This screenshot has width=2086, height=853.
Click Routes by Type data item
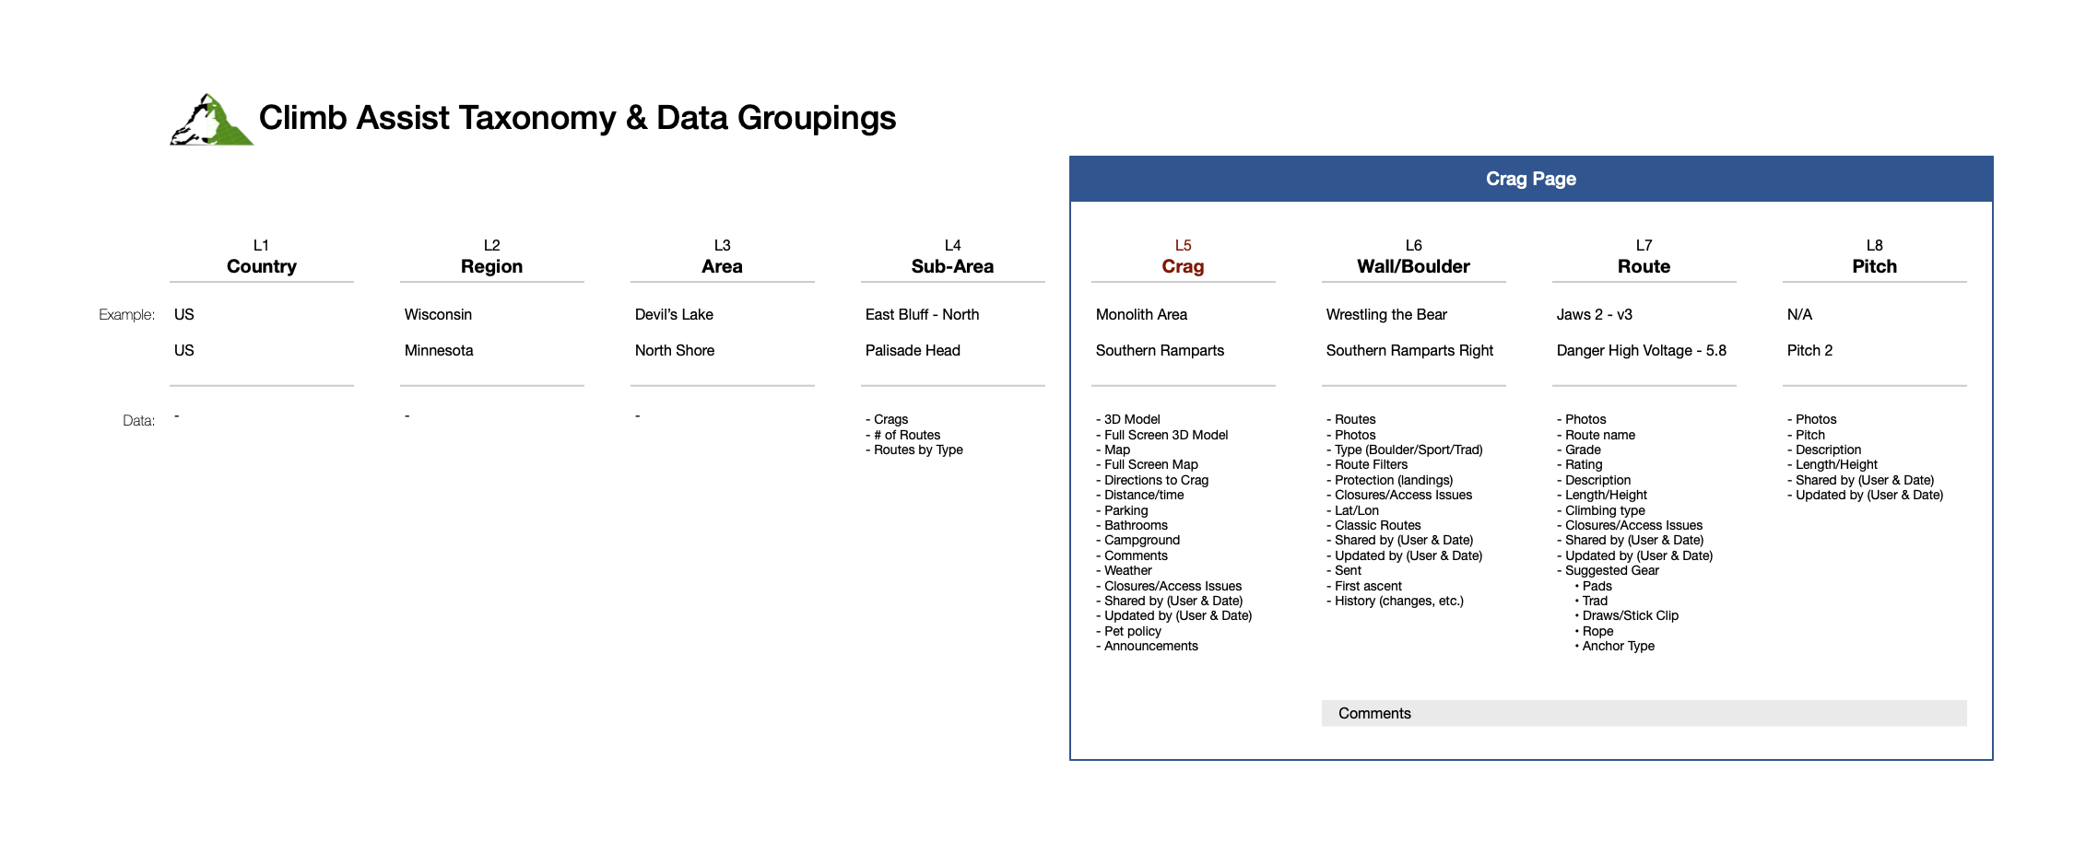(914, 450)
